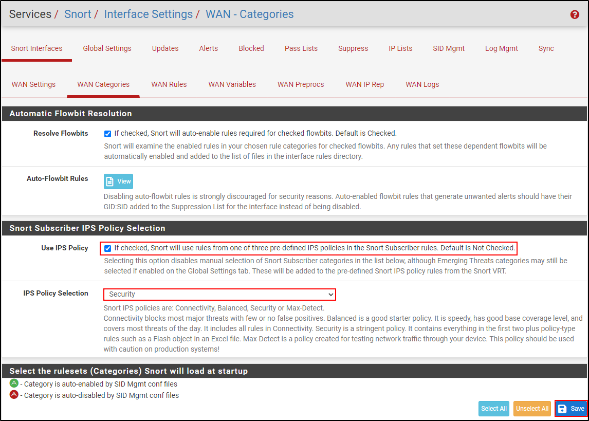The height and width of the screenshot is (421, 589).
Task: Toggle the Resolve Flowbits checkbox
Action: tap(108, 134)
